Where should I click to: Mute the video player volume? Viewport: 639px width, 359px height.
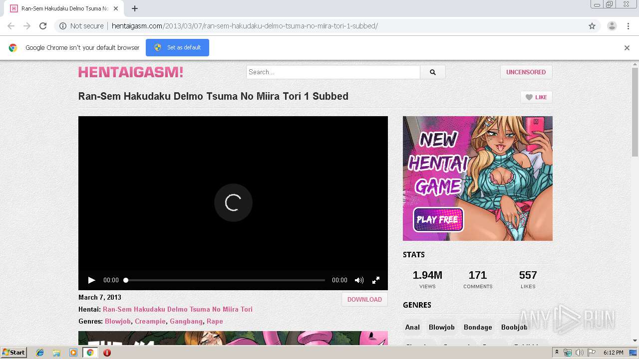359,280
